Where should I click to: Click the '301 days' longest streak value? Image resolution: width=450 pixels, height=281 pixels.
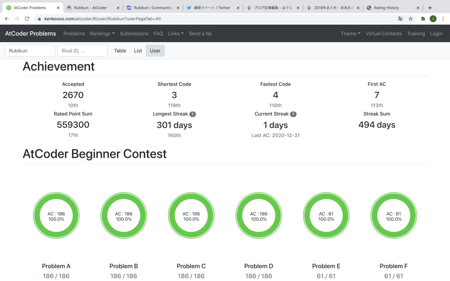pos(174,125)
